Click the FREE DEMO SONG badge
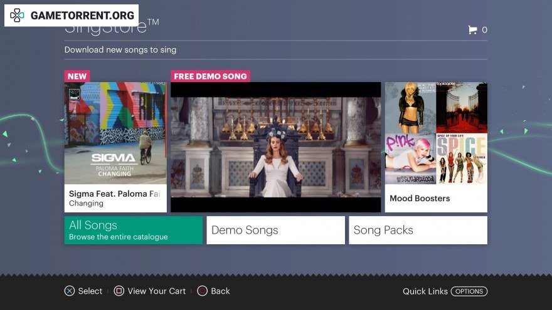Image resolution: width=552 pixels, height=310 pixels. coord(210,76)
